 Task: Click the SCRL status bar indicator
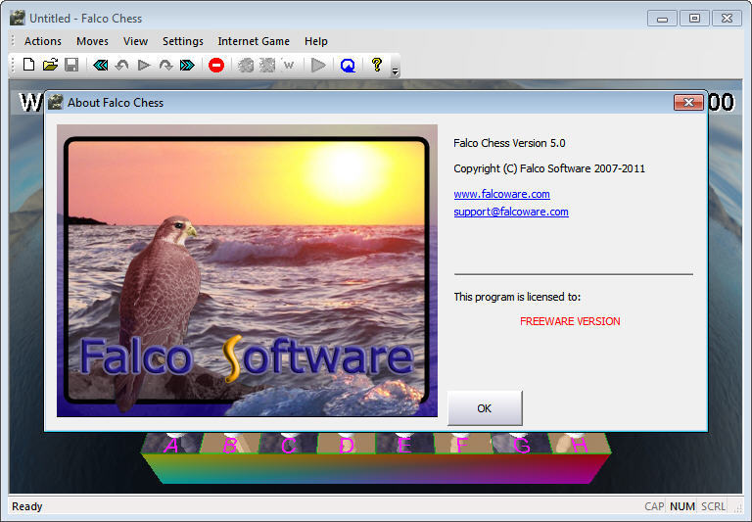coord(713,506)
